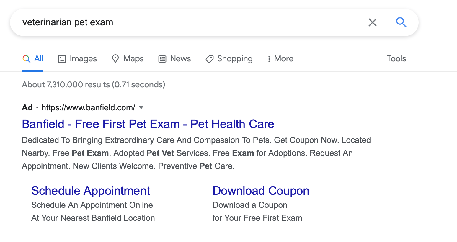Open the More three-dot icon
This screenshot has height=242, width=457.
pos(269,59)
